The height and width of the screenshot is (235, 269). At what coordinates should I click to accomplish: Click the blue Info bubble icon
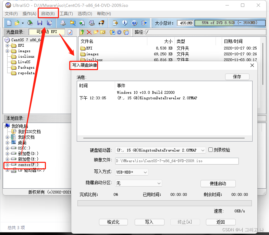point(125,23)
